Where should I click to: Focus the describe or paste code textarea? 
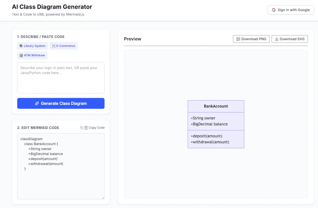[61, 78]
